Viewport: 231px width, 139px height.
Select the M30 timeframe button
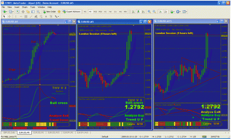[100, 12]
